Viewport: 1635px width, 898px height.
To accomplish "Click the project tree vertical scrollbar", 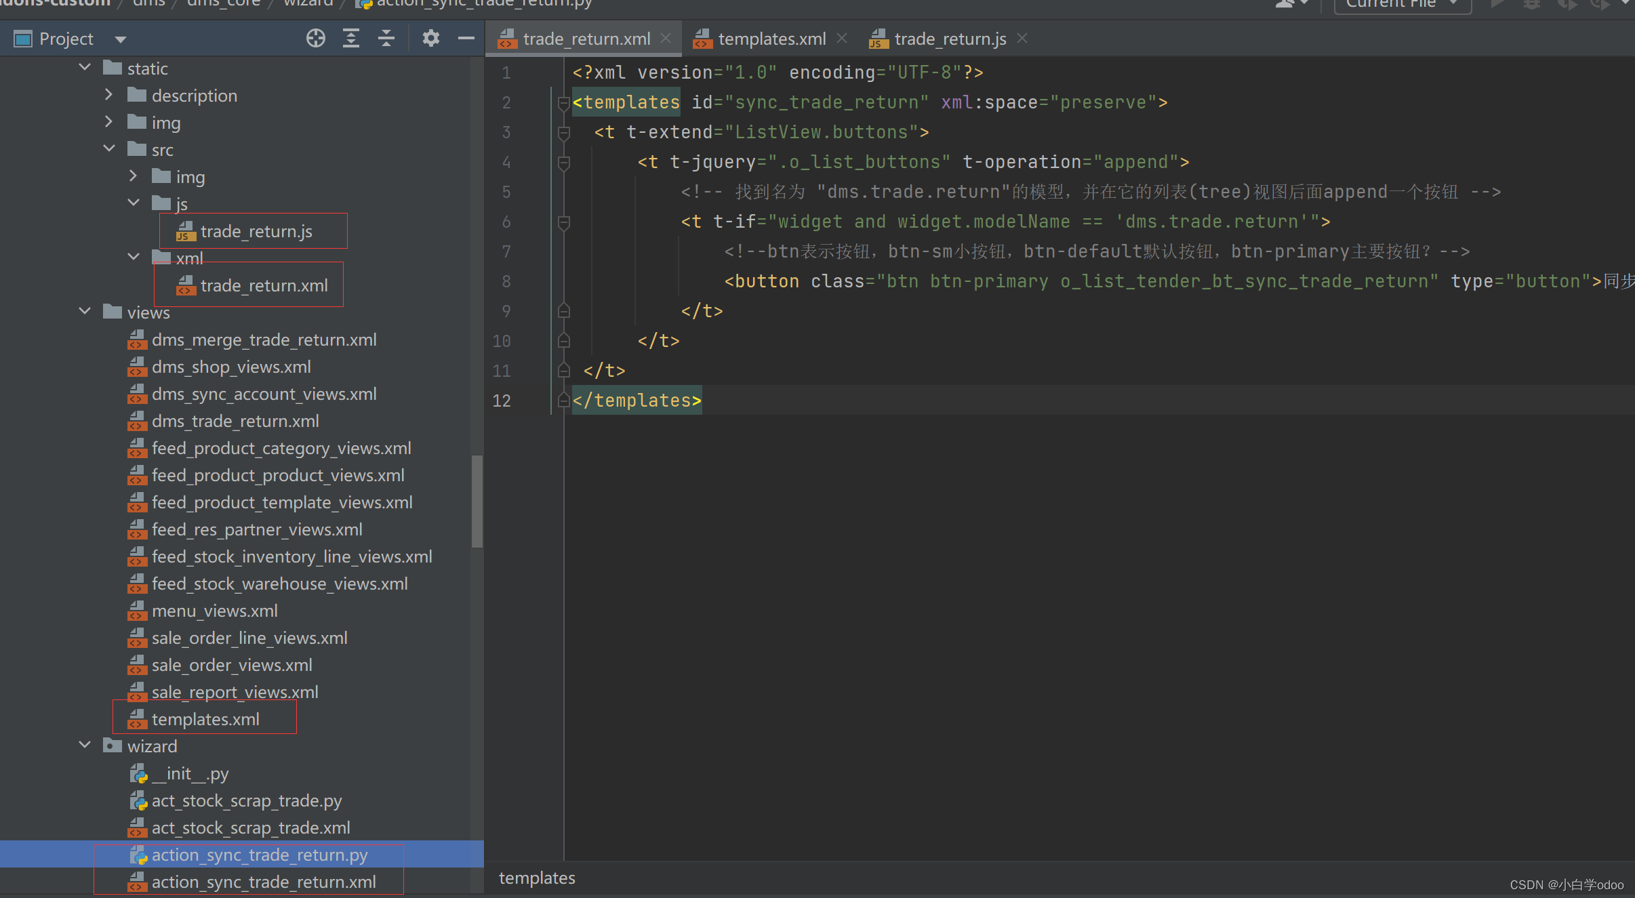I will tap(477, 502).
